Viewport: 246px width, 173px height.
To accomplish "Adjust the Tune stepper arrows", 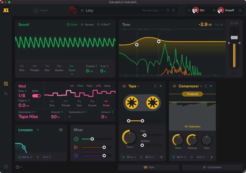I will click(x=108, y=66).
